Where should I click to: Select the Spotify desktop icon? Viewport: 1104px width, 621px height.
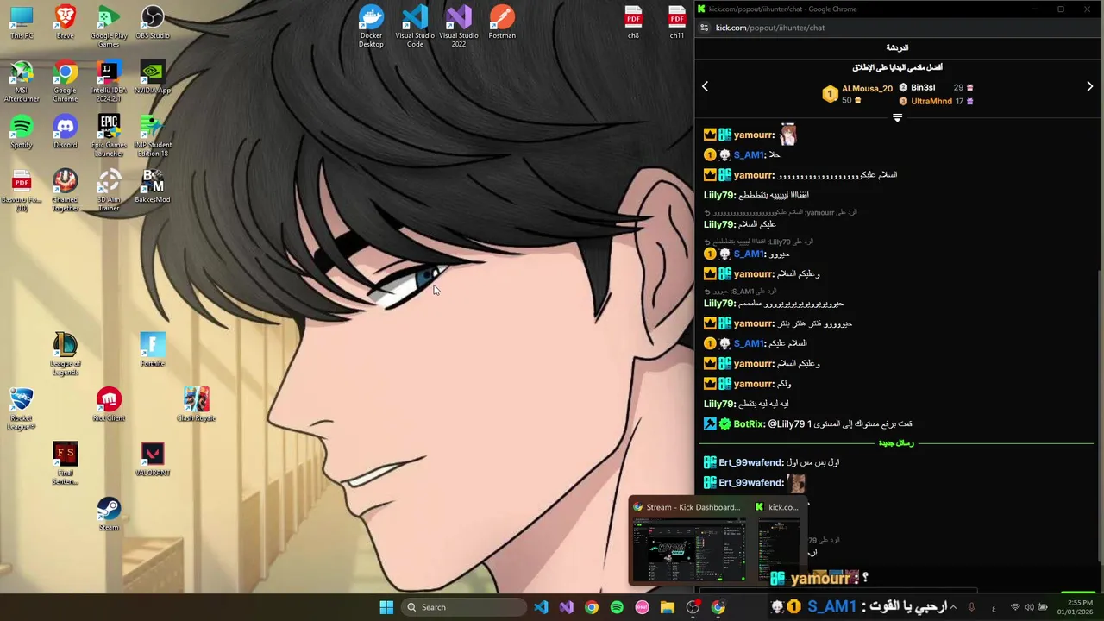coord(22,132)
